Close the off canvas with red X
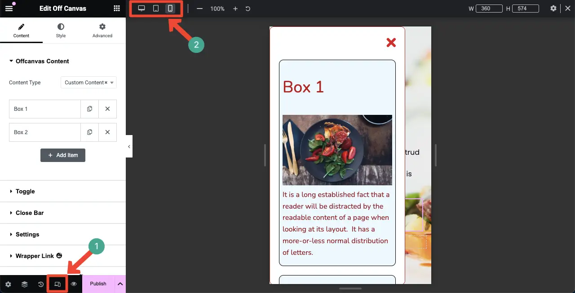 point(391,43)
